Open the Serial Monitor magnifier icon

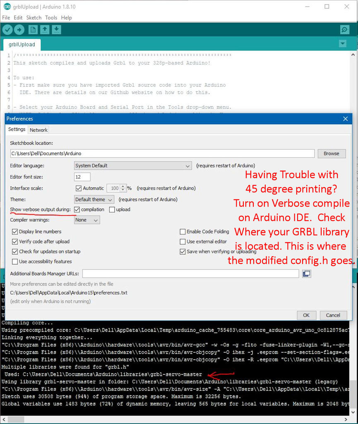(344, 29)
